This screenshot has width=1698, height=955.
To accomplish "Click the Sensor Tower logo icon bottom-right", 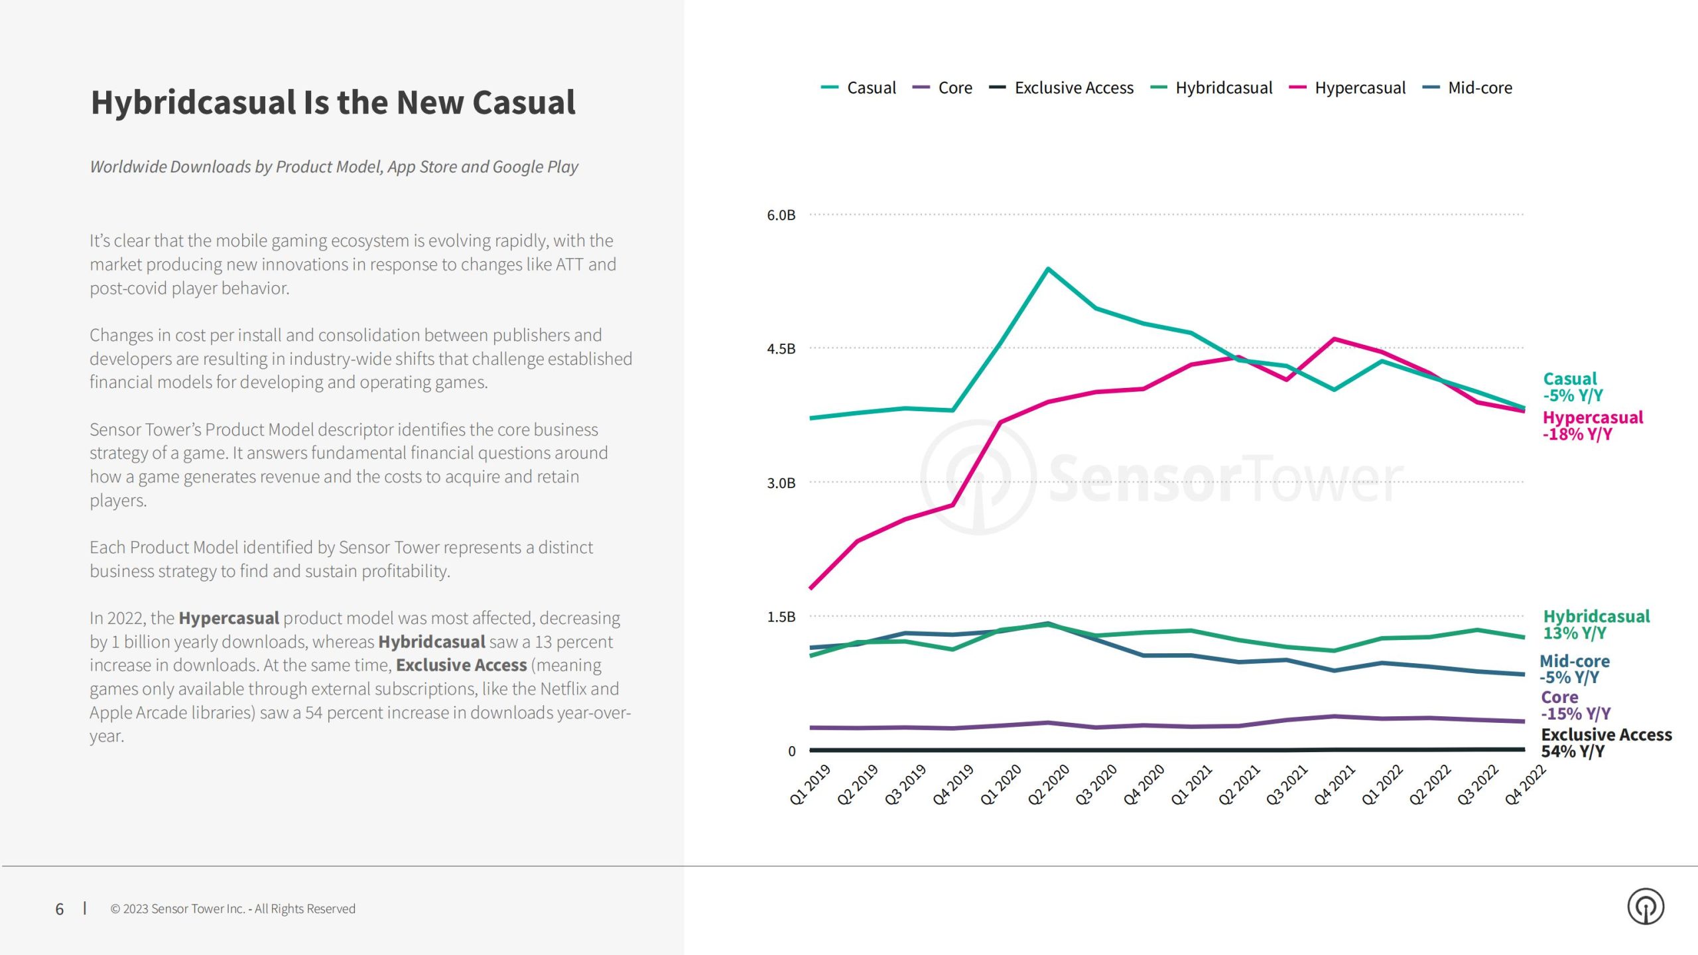I will pyautogui.click(x=1646, y=907).
